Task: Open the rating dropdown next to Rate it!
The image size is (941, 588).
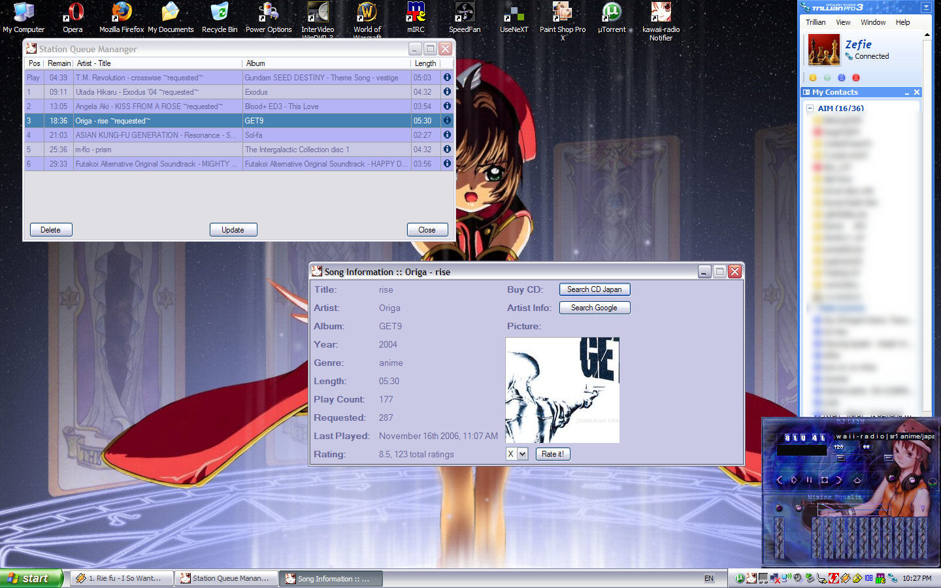Action: [x=522, y=454]
